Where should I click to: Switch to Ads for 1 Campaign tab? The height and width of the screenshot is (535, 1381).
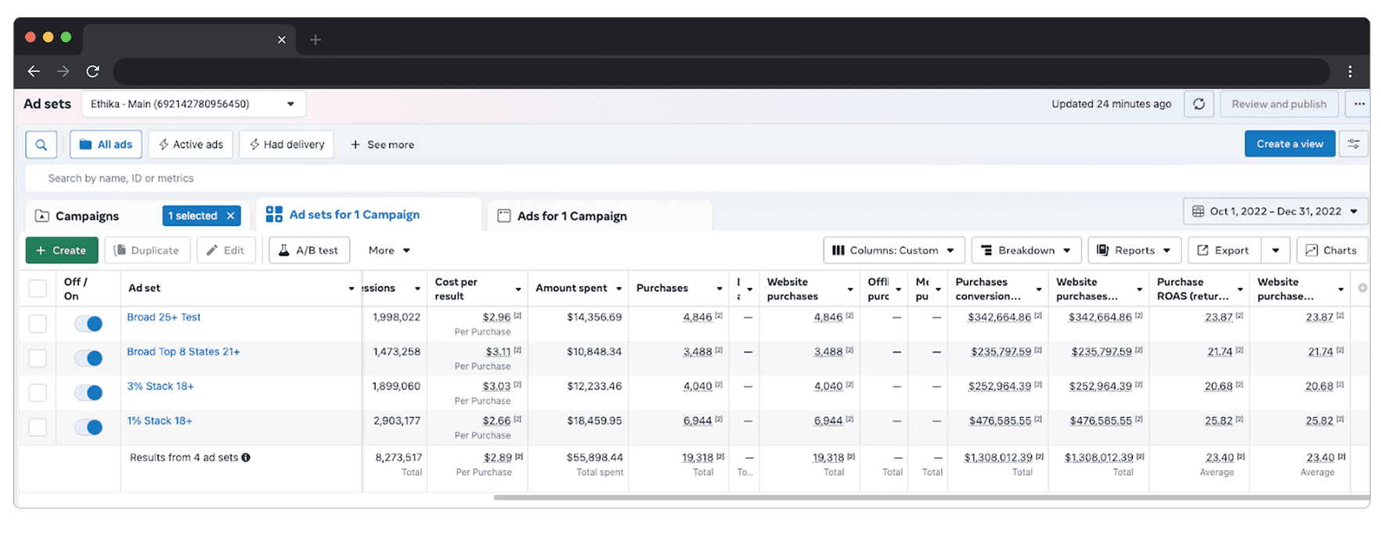click(572, 216)
